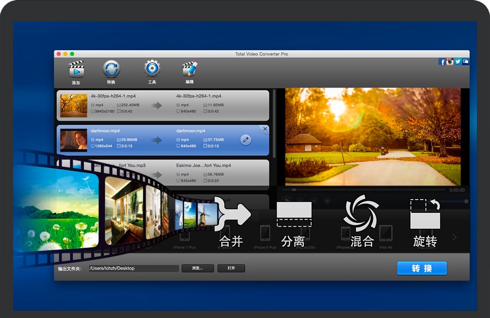The width and height of the screenshot is (490, 318).
Task: Click the pencil edit icon on dartmoor.mp4
Action: tap(245, 140)
